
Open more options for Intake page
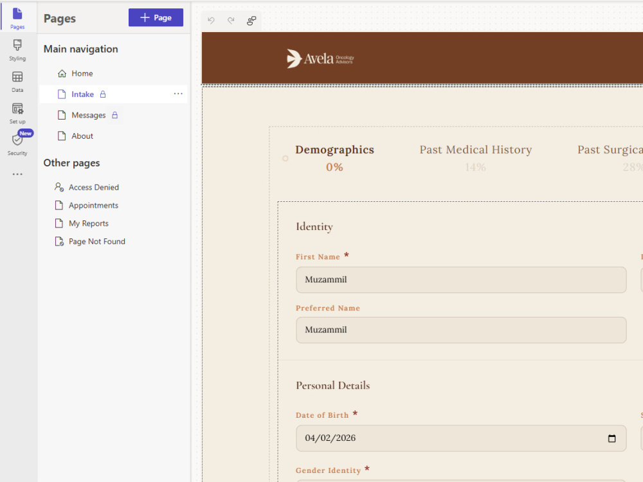click(178, 94)
